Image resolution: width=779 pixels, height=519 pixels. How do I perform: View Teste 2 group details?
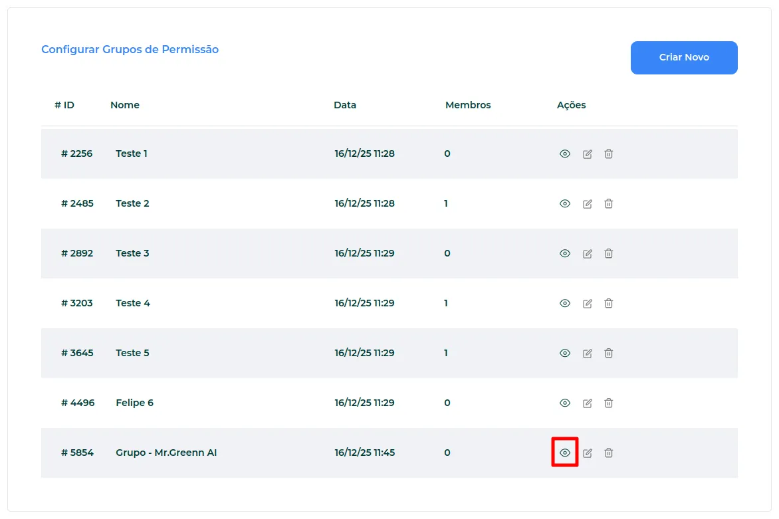click(565, 203)
